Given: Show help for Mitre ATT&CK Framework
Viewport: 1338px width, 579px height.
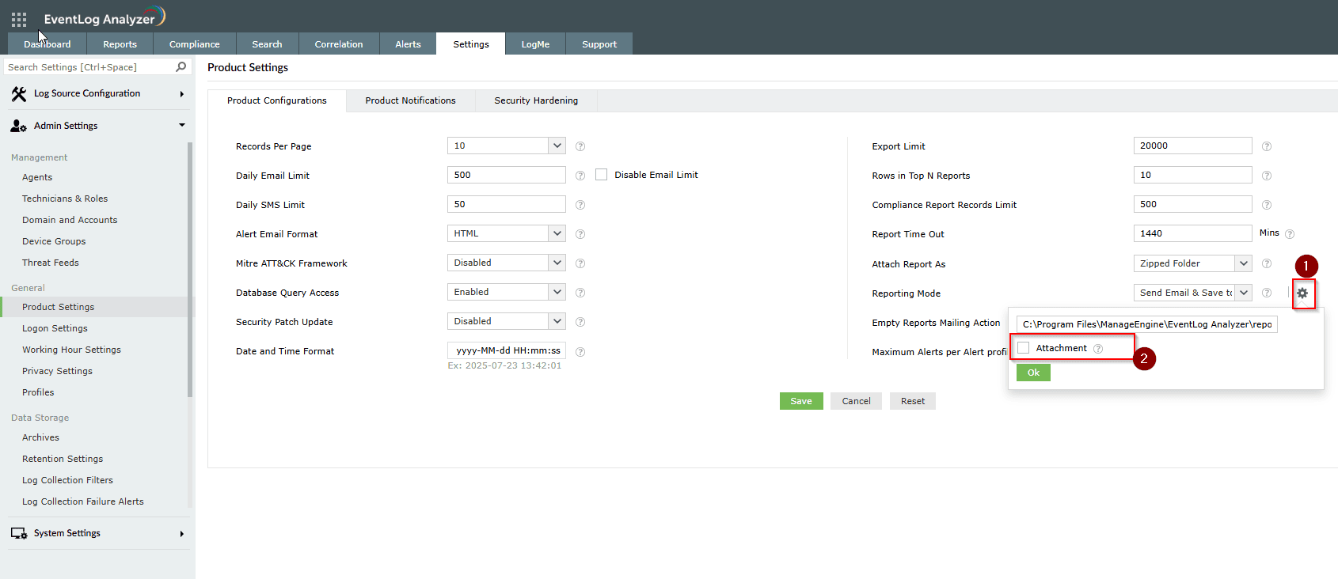Looking at the screenshot, I should [580, 263].
